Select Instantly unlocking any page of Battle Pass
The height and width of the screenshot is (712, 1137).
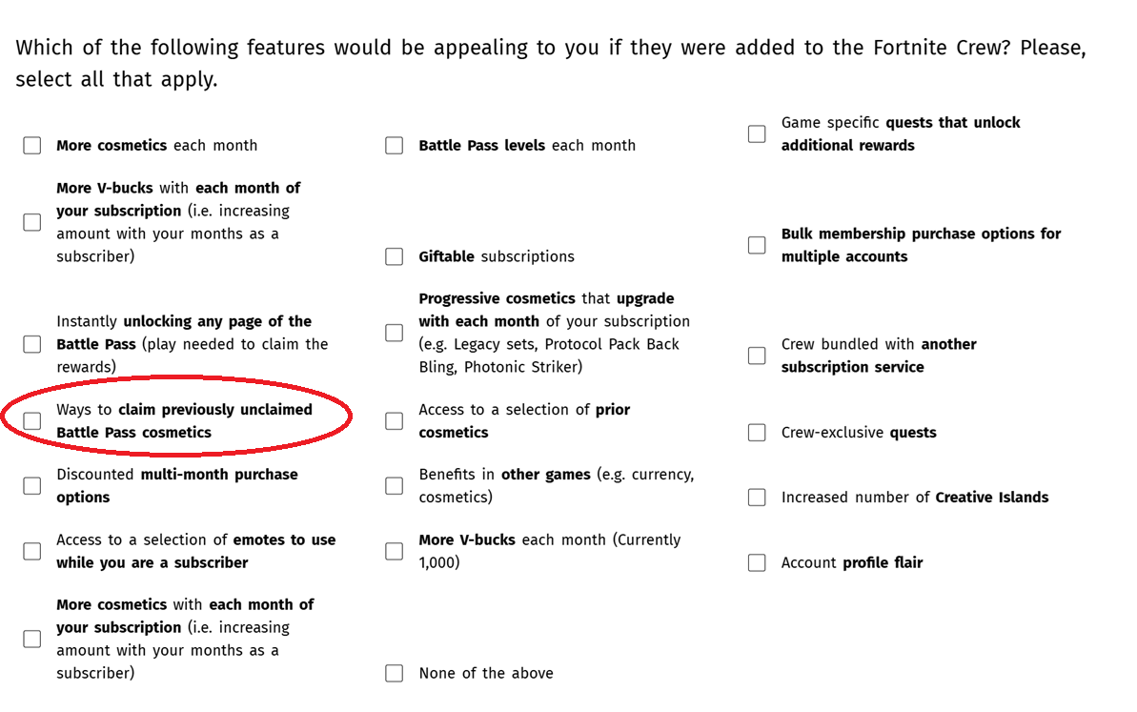[x=31, y=344]
